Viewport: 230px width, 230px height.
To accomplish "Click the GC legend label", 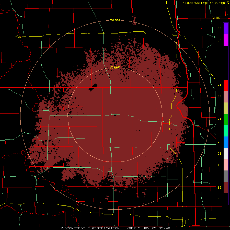I will 219,176.
